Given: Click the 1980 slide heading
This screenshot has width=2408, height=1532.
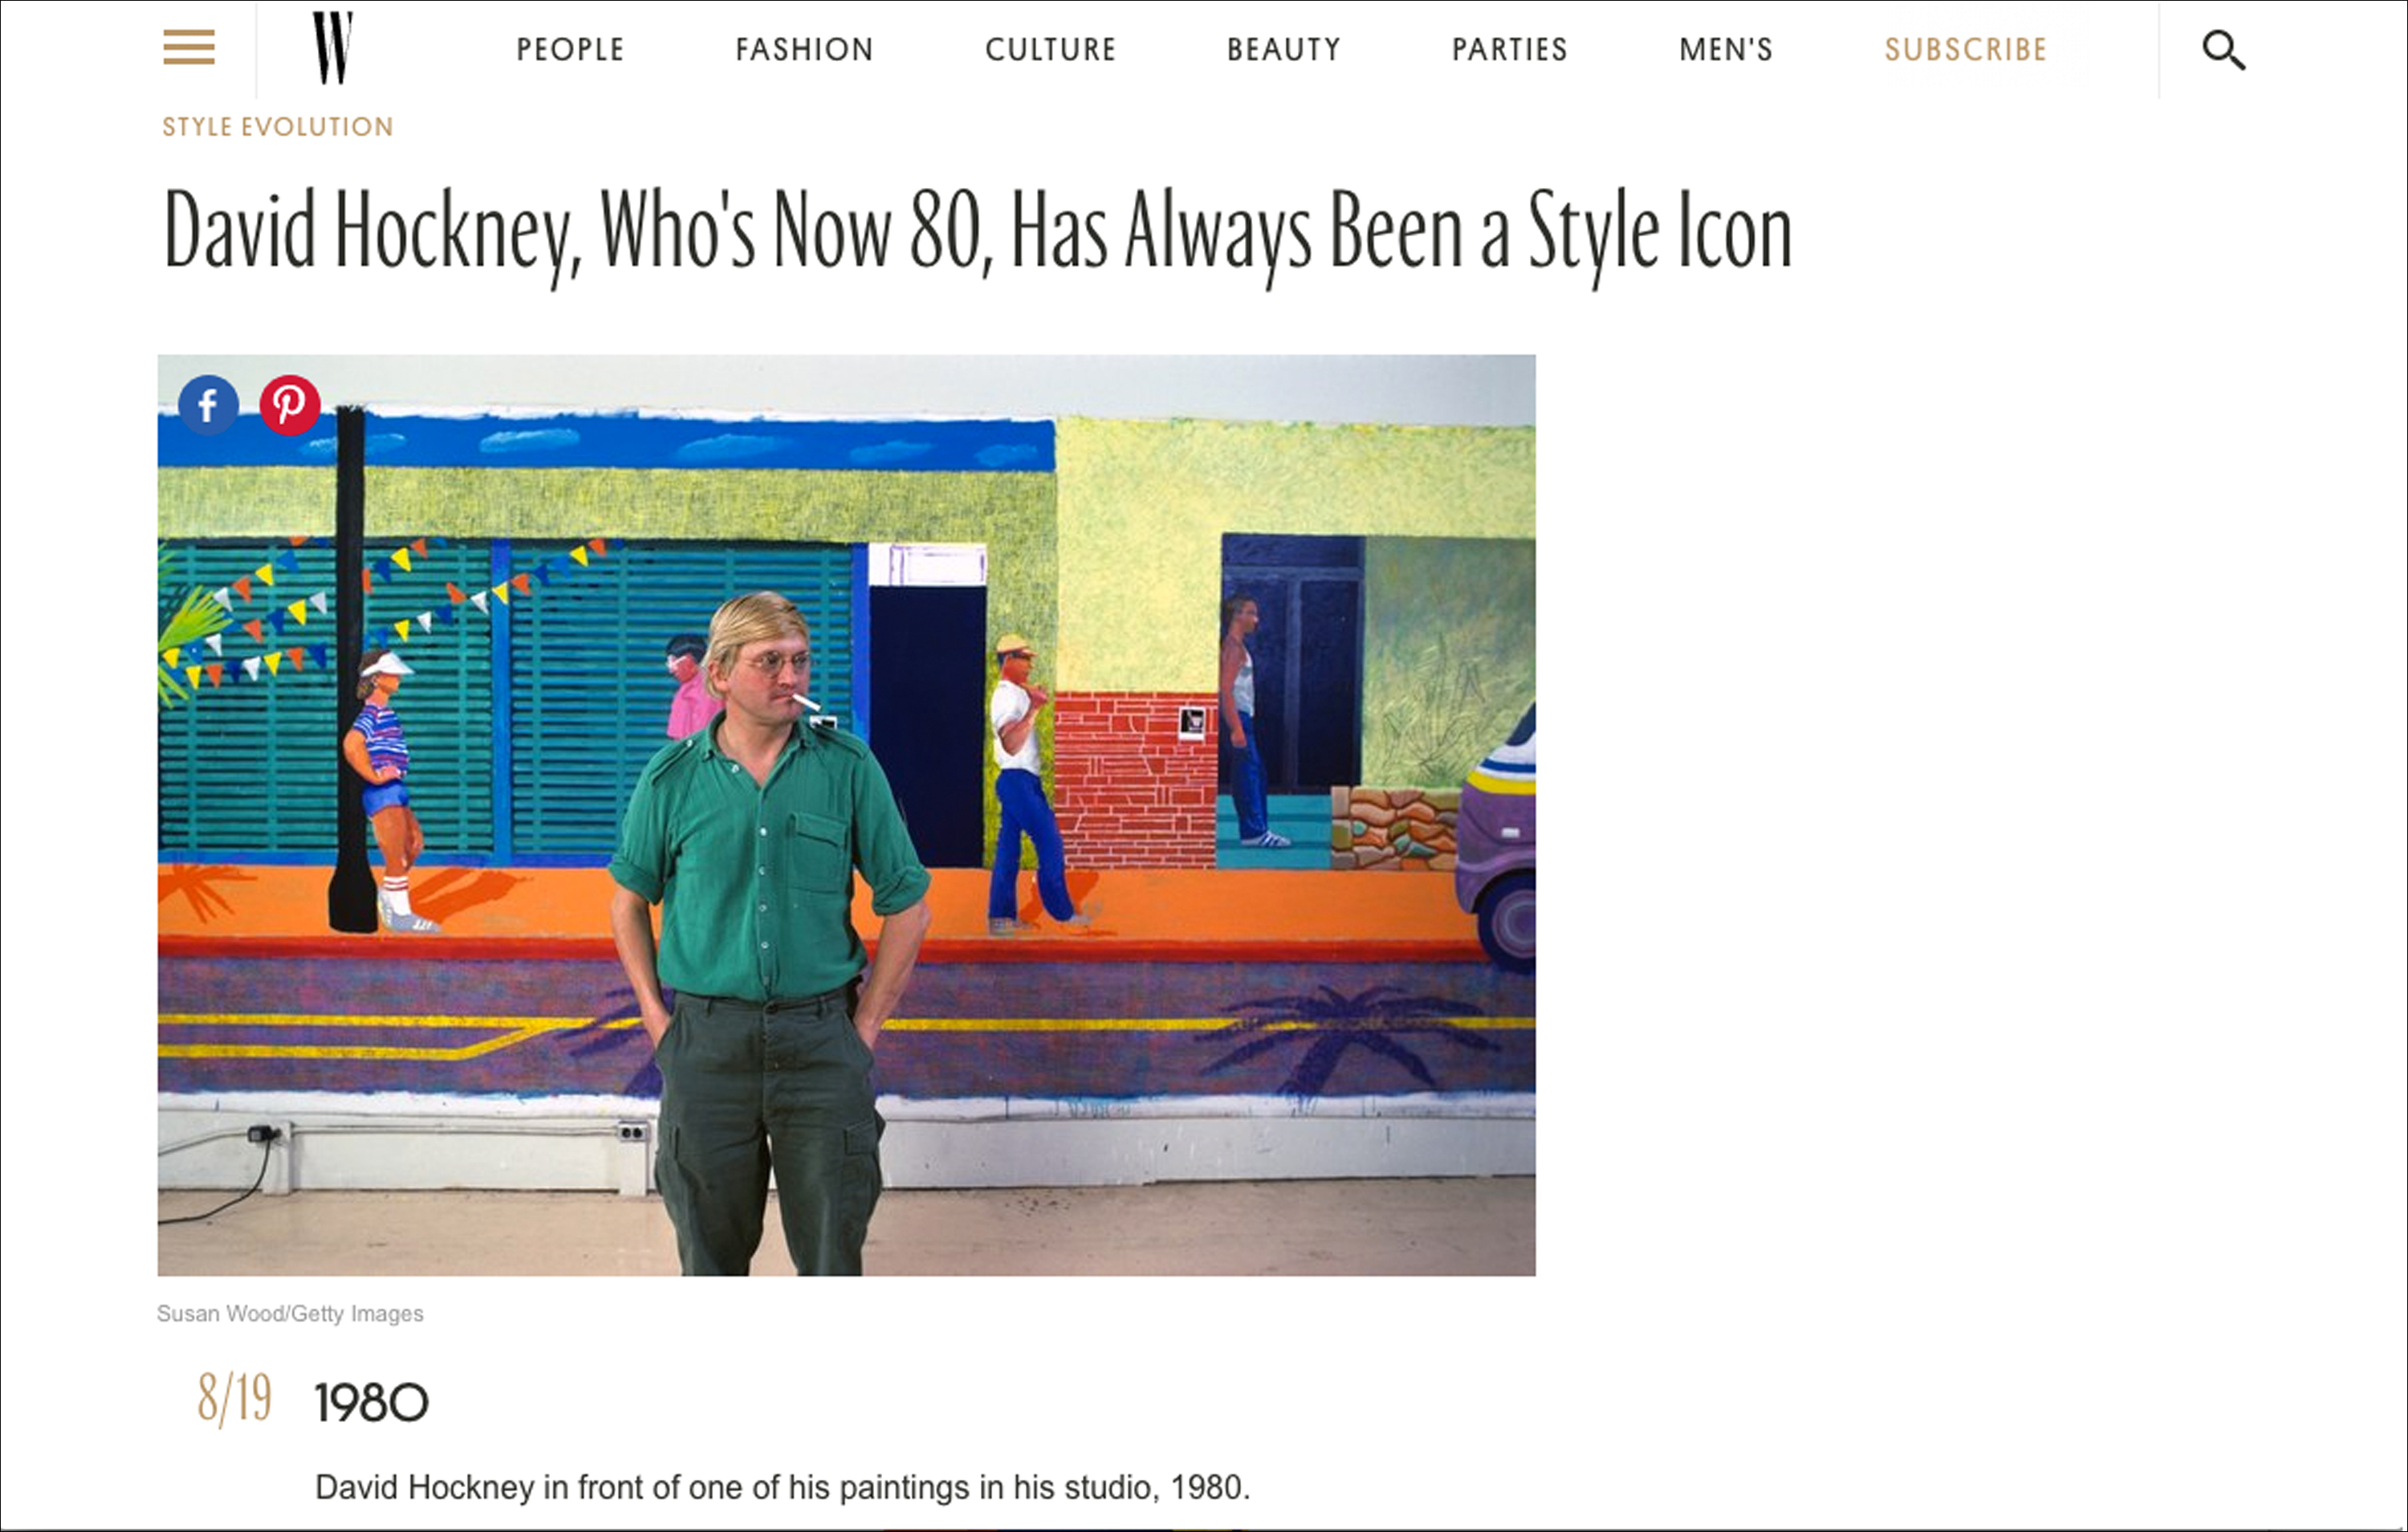Looking at the screenshot, I should point(371,1403).
